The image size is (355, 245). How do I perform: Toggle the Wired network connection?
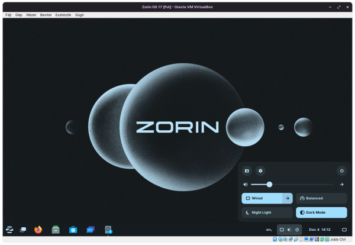coord(262,198)
